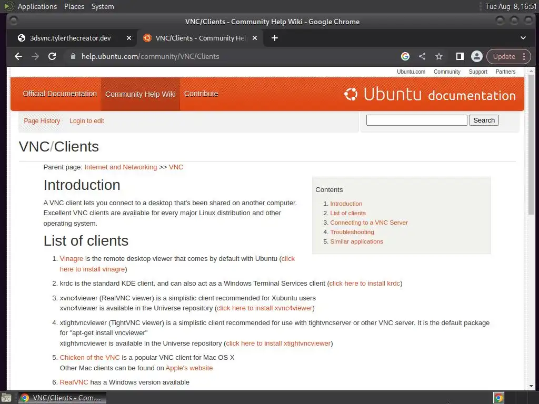The width and height of the screenshot is (539, 404).
Task: Click the Community top link
Action: pos(447,72)
